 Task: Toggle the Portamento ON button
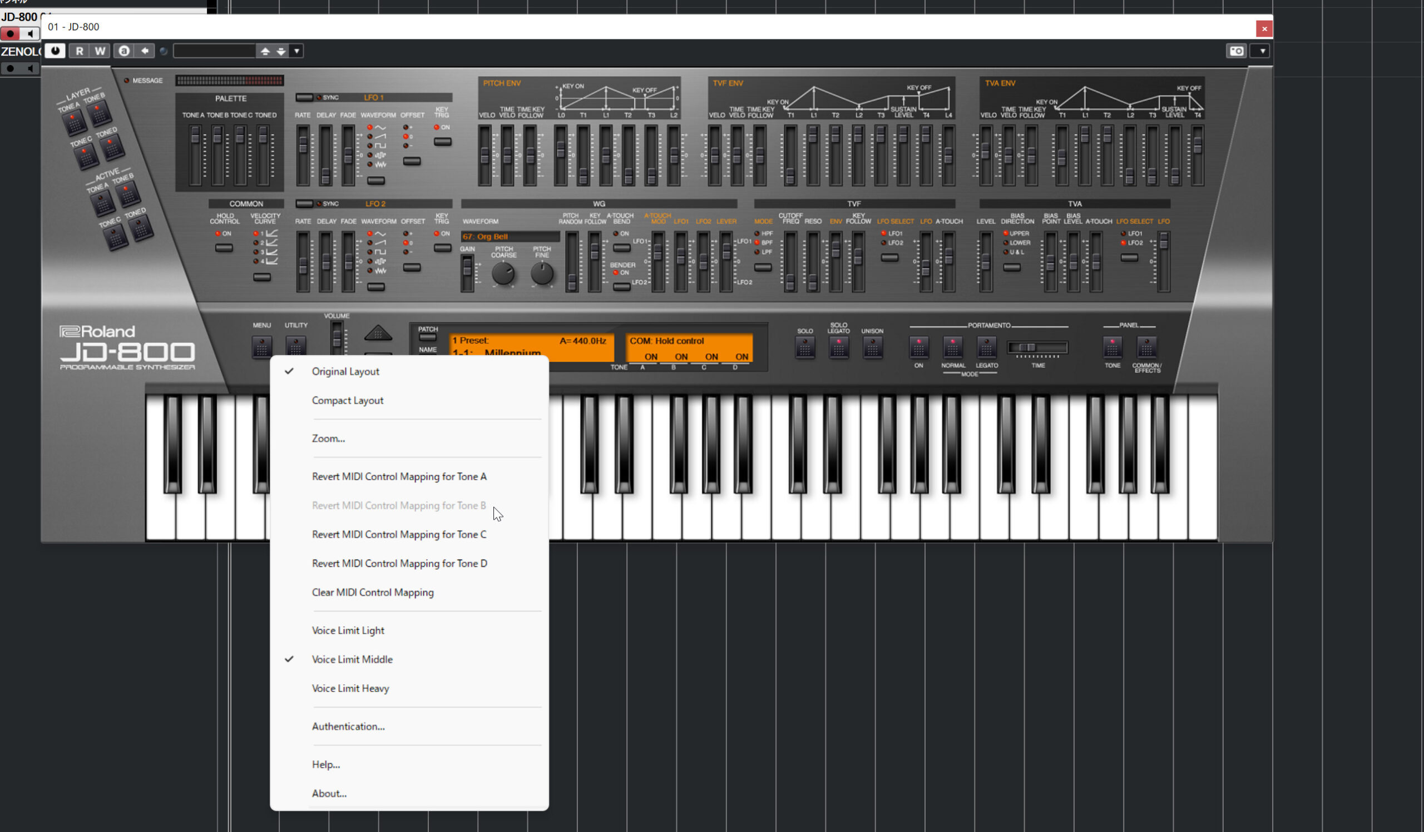(x=919, y=347)
